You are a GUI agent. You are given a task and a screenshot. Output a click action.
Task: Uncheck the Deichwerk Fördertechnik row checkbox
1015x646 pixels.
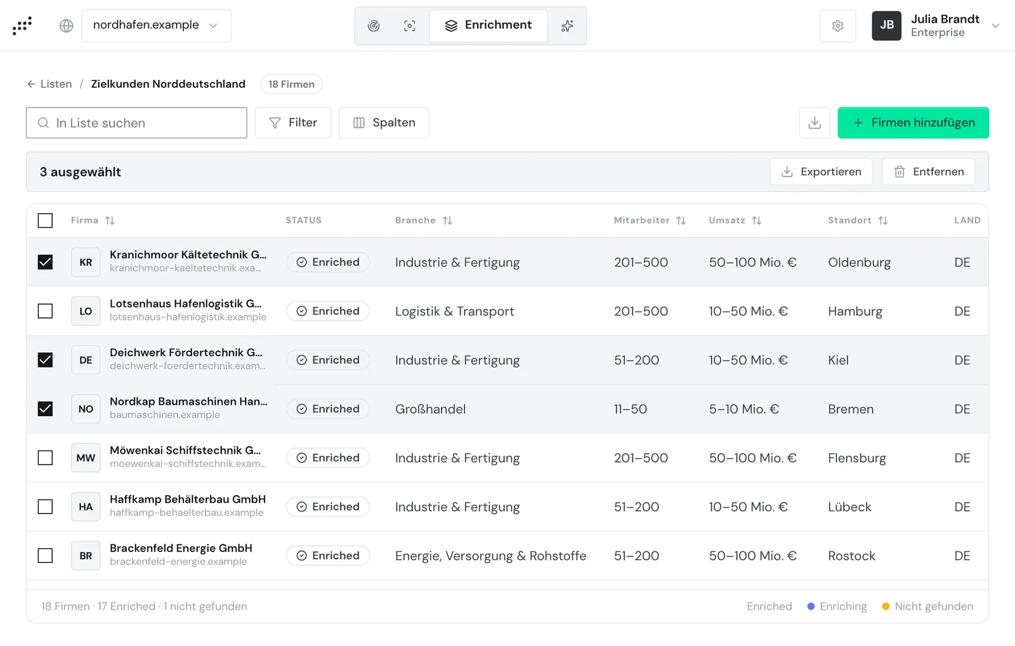tap(45, 360)
